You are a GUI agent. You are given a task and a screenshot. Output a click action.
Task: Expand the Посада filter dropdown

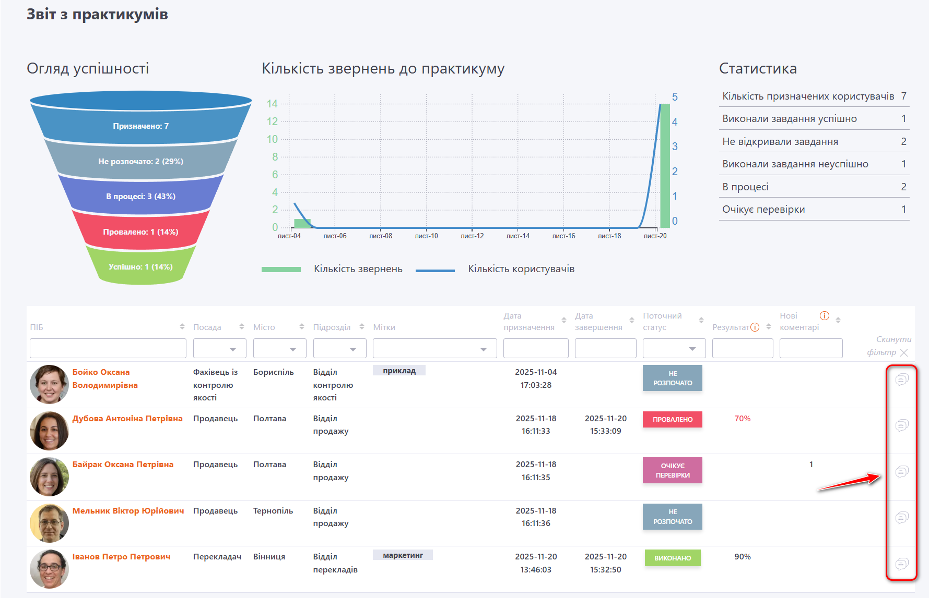220,348
